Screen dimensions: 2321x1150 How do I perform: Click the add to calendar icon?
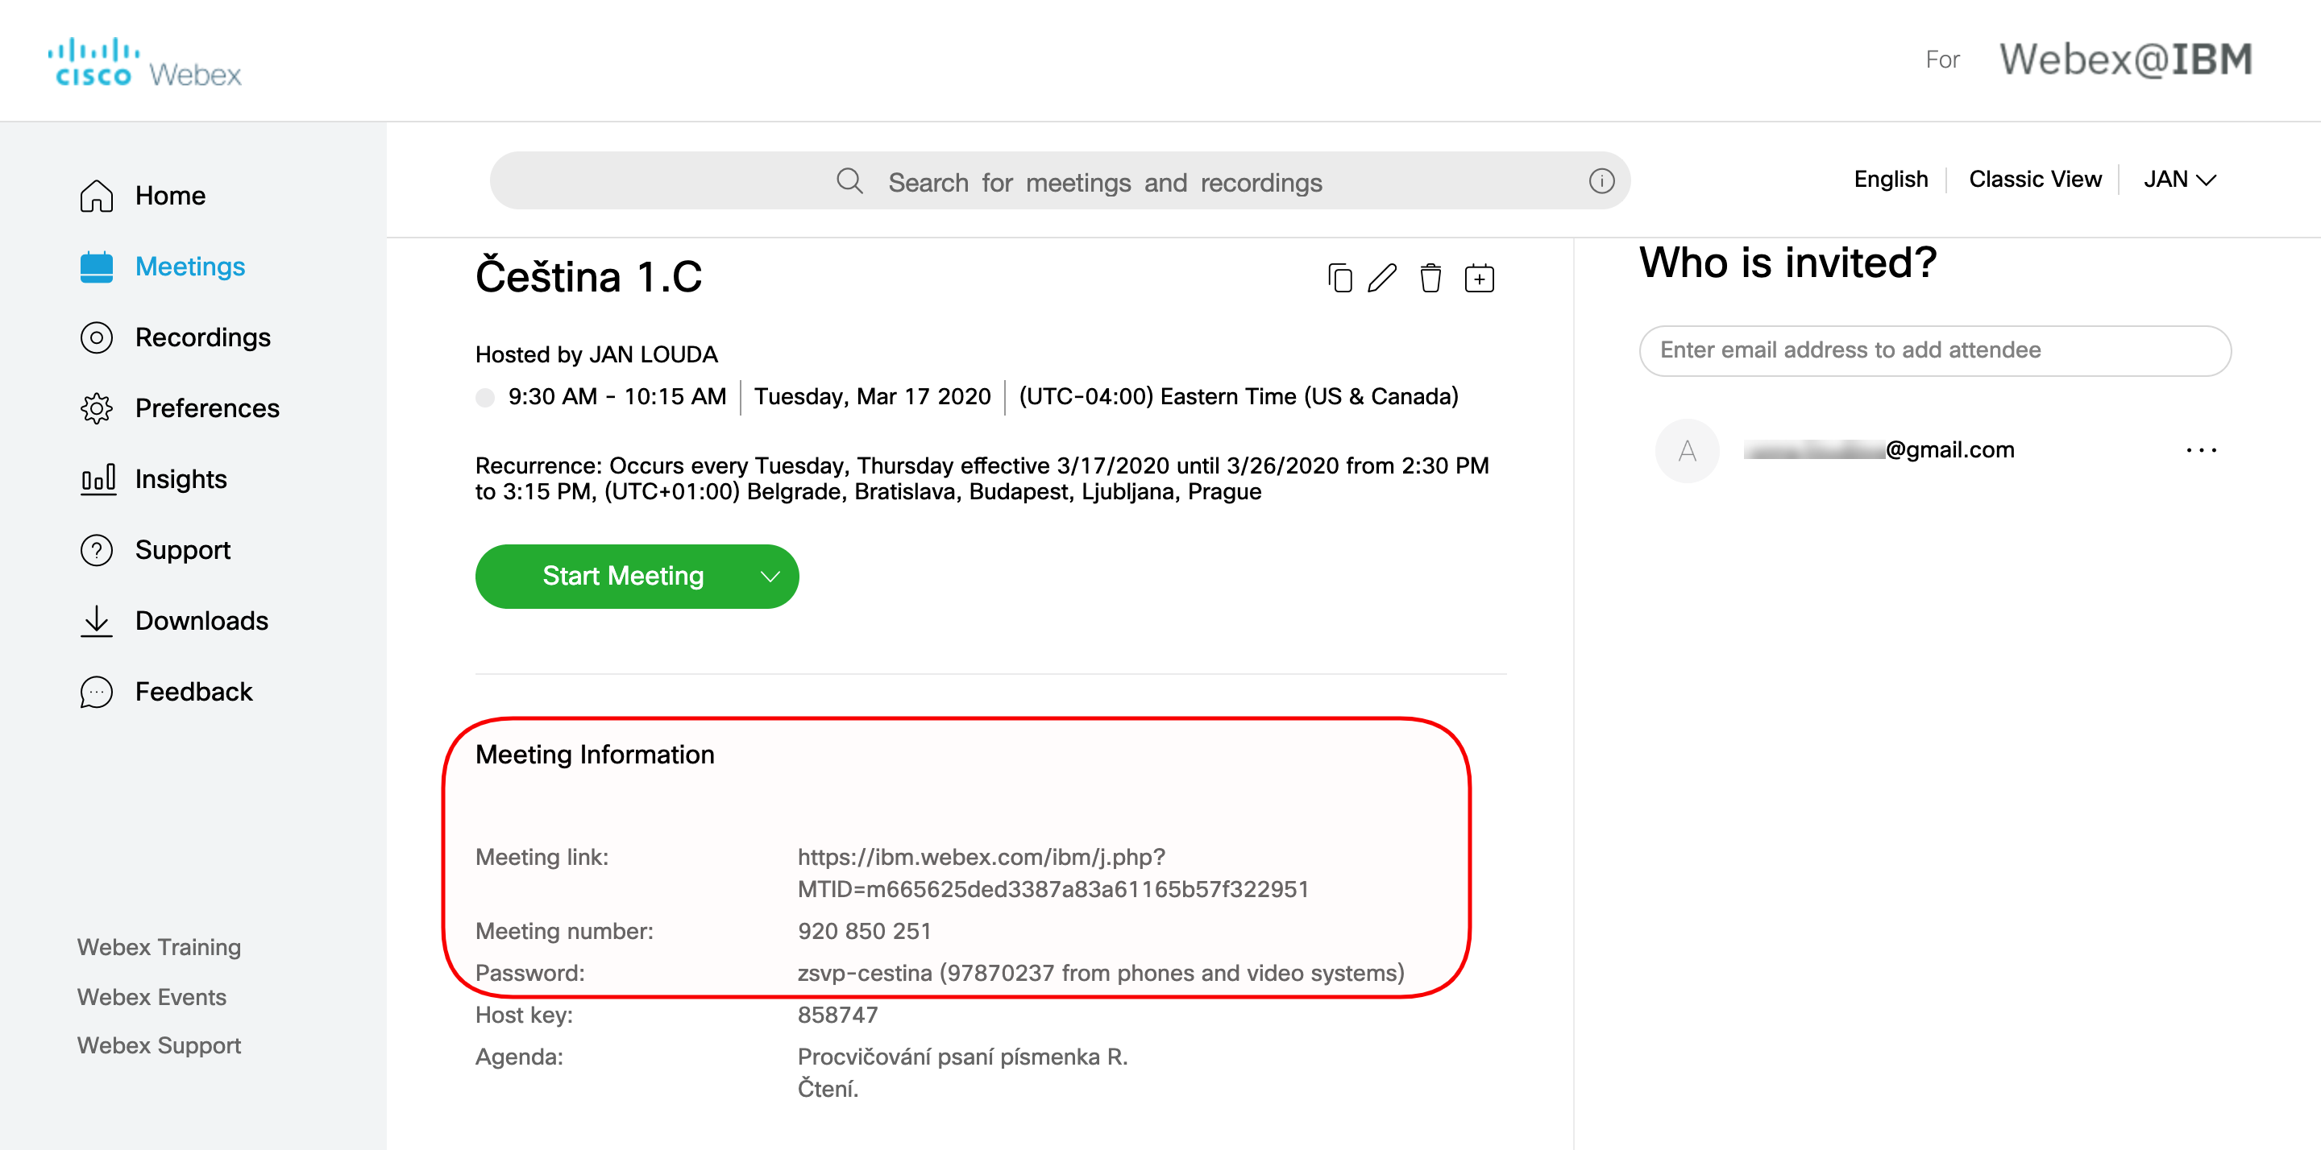pos(1479,279)
